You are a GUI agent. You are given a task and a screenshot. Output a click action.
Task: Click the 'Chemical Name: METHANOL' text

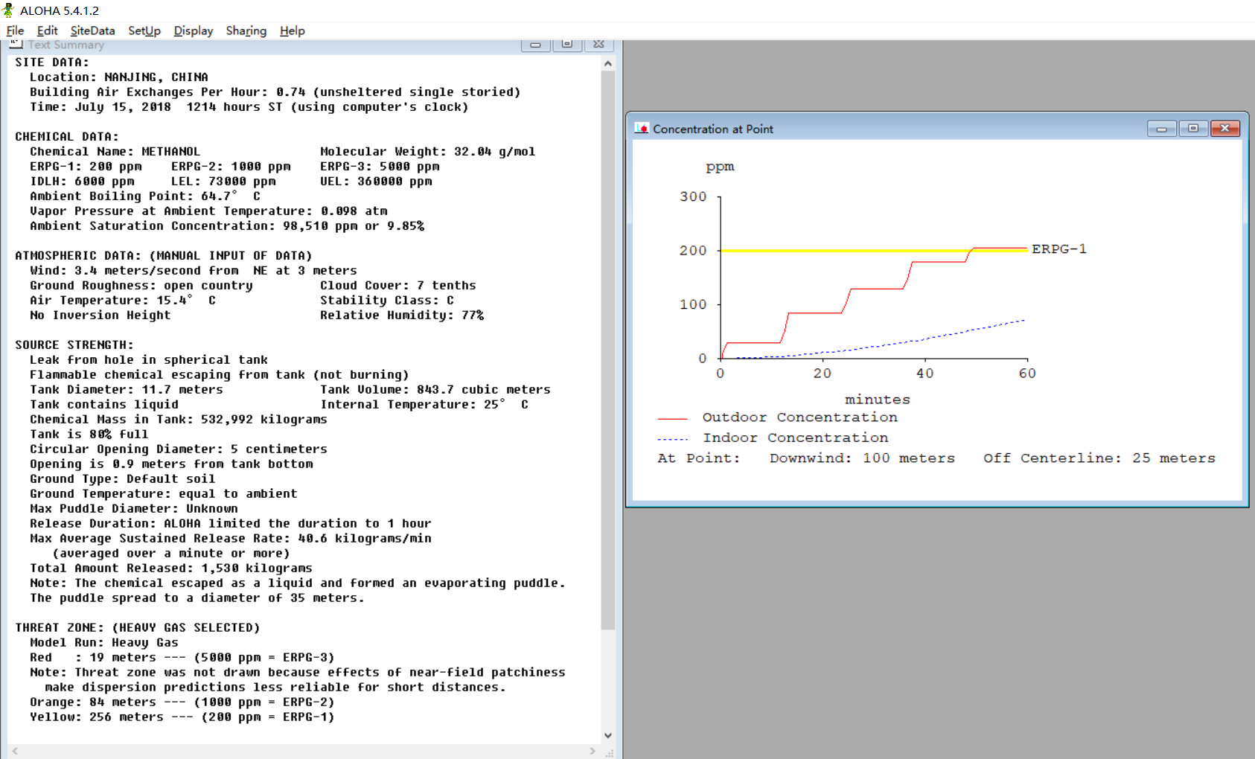click(x=115, y=152)
